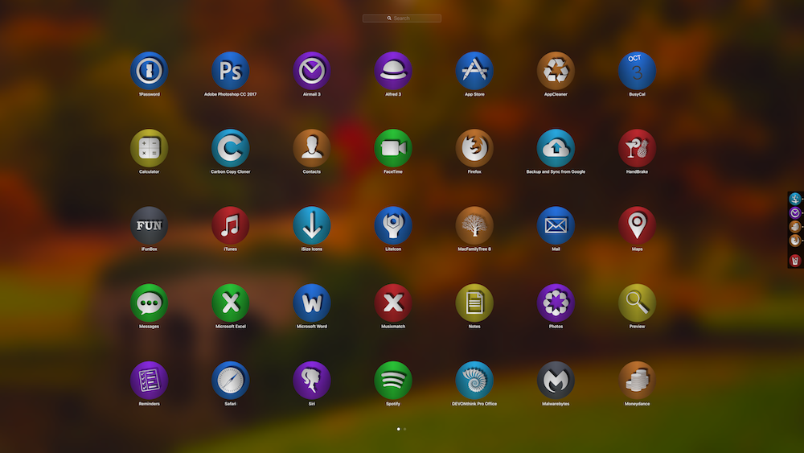This screenshot has height=453, width=804.
Task: Open the Mail app
Action: (x=556, y=226)
